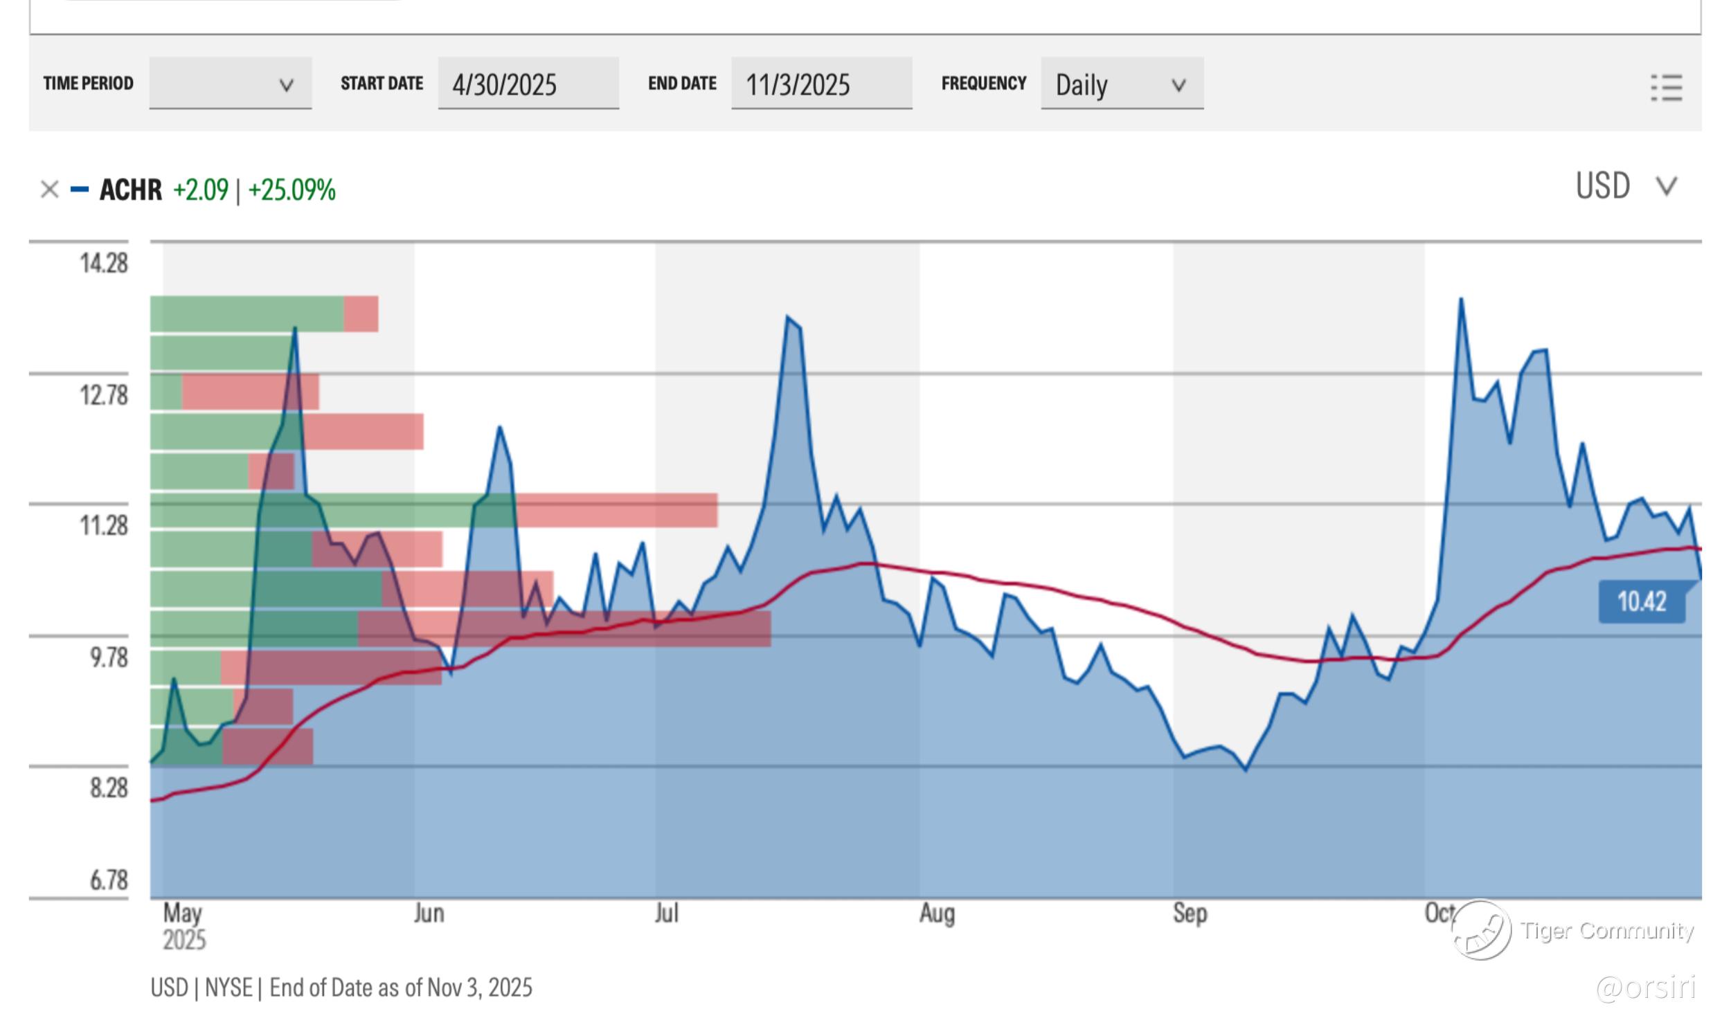Remove ACHR series with X icon
The height and width of the screenshot is (1027, 1731).
(49, 189)
